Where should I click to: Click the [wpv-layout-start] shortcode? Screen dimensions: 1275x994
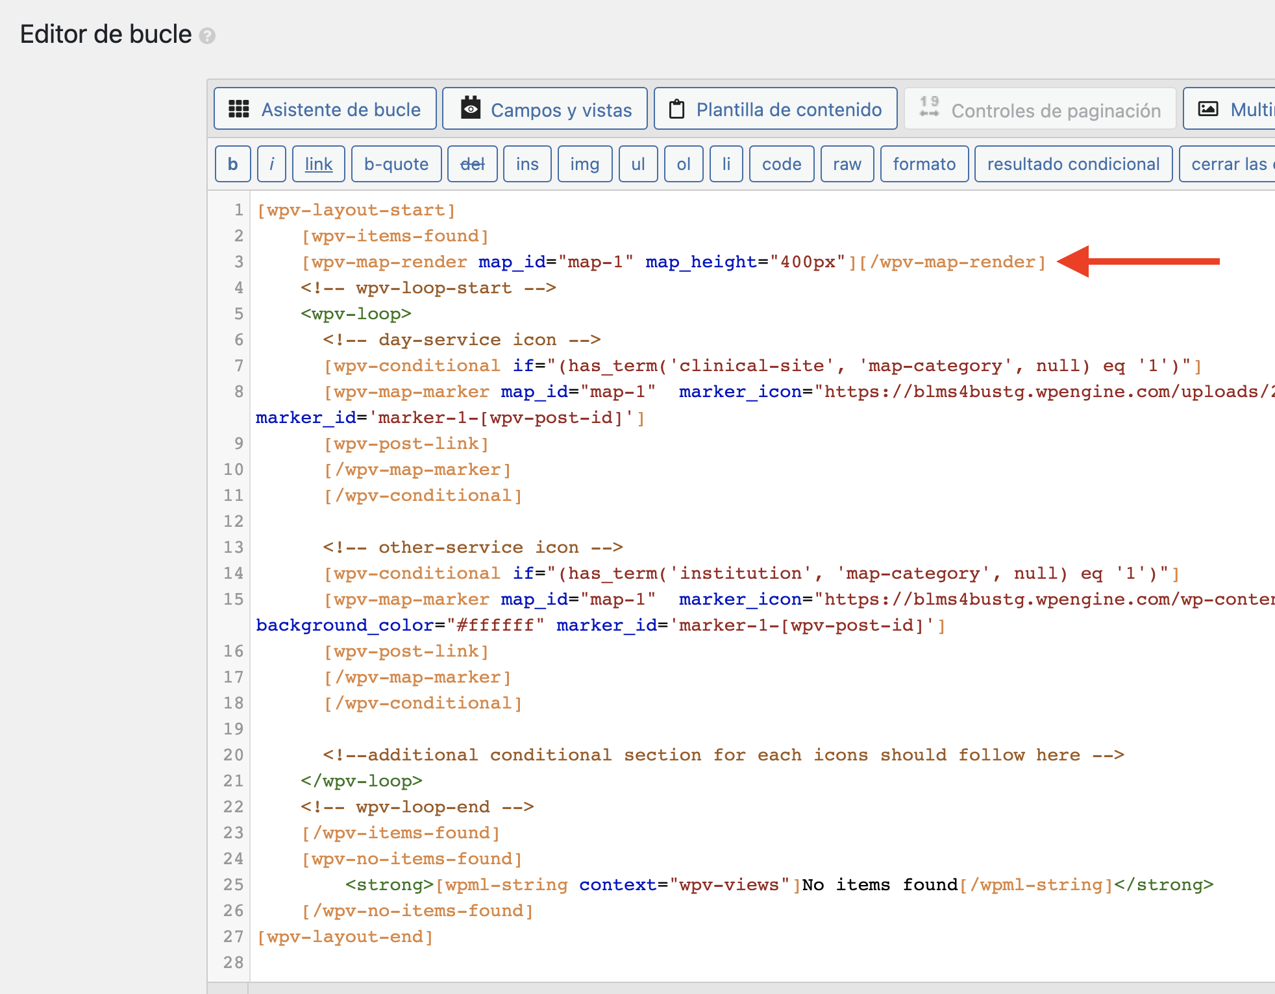coord(356,210)
